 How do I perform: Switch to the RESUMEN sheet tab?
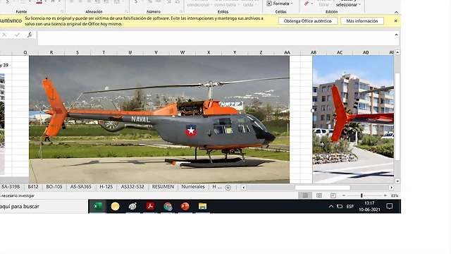click(x=163, y=186)
